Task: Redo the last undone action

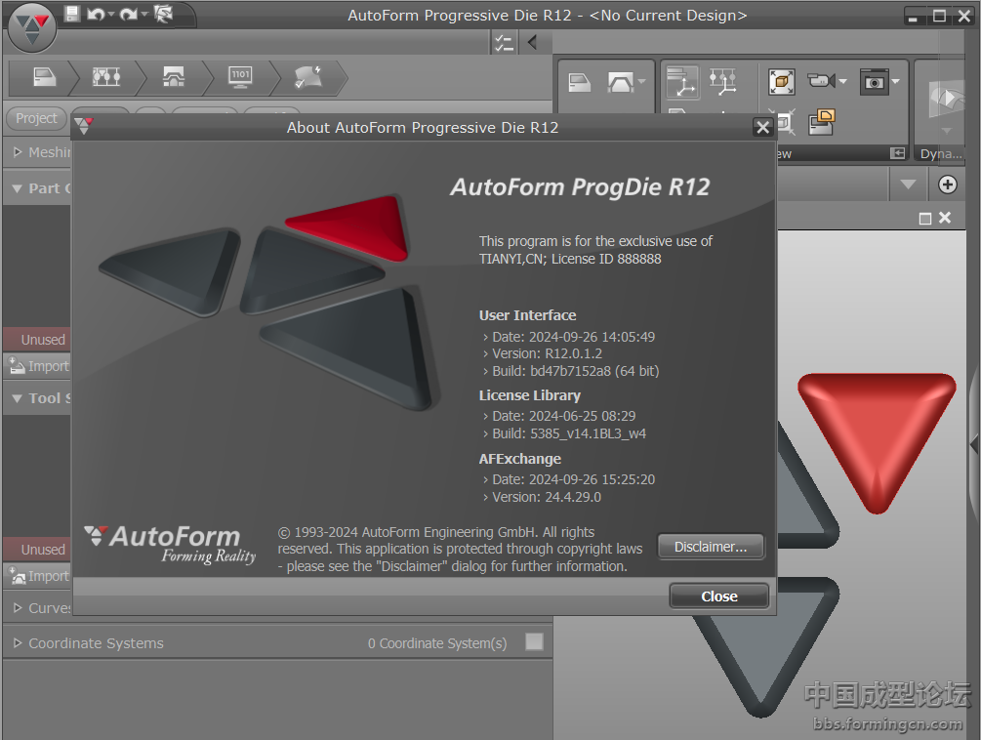Action: tap(128, 14)
